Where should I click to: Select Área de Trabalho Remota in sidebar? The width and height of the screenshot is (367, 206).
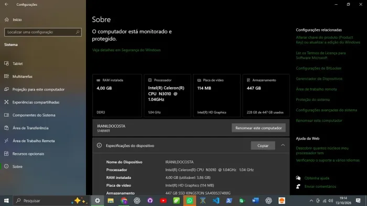tap(34, 141)
